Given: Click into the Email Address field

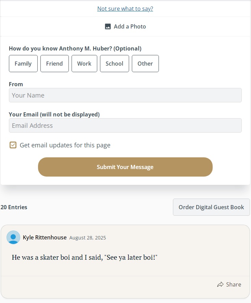Looking at the screenshot, I should pos(125,125).
